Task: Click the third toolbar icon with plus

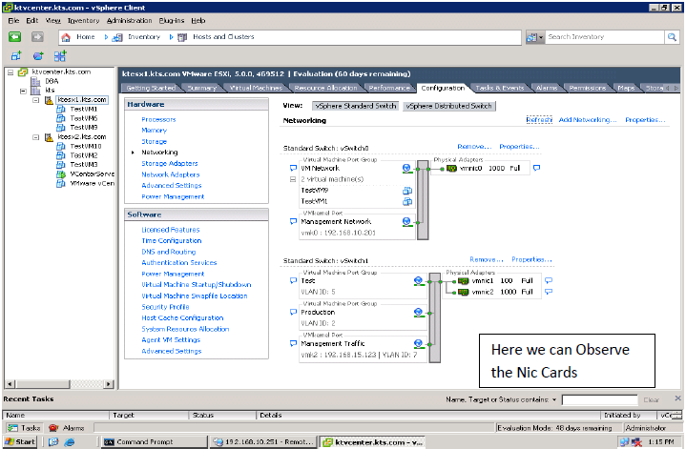Action: (x=60, y=56)
